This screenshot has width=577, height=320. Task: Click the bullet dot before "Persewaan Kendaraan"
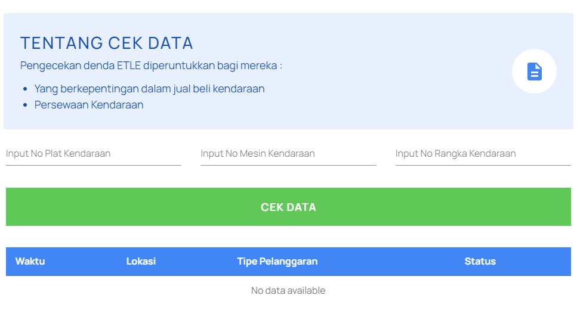click(25, 105)
